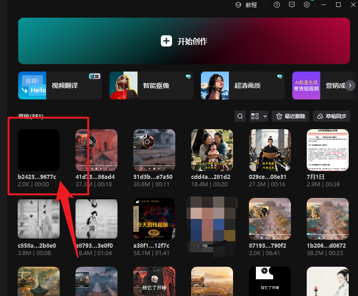The width and height of the screenshot is (358, 296).
Task: Click the draft search magnifier icon
Action: [240, 116]
